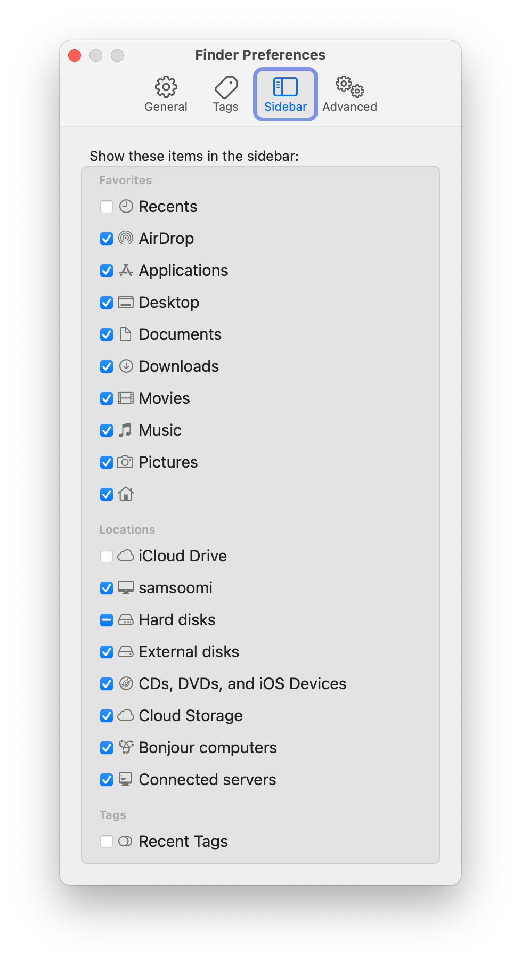Enable the Recents checkbox
Image resolution: width=521 pixels, height=964 pixels.
coord(107,207)
